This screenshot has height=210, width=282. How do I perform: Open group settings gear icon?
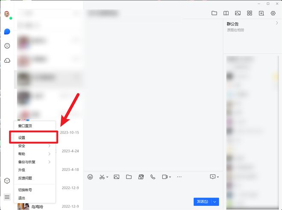pyautogui.click(x=273, y=13)
